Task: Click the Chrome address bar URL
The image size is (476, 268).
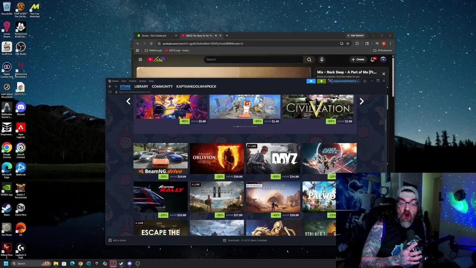Action: click(x=203, y=44)
